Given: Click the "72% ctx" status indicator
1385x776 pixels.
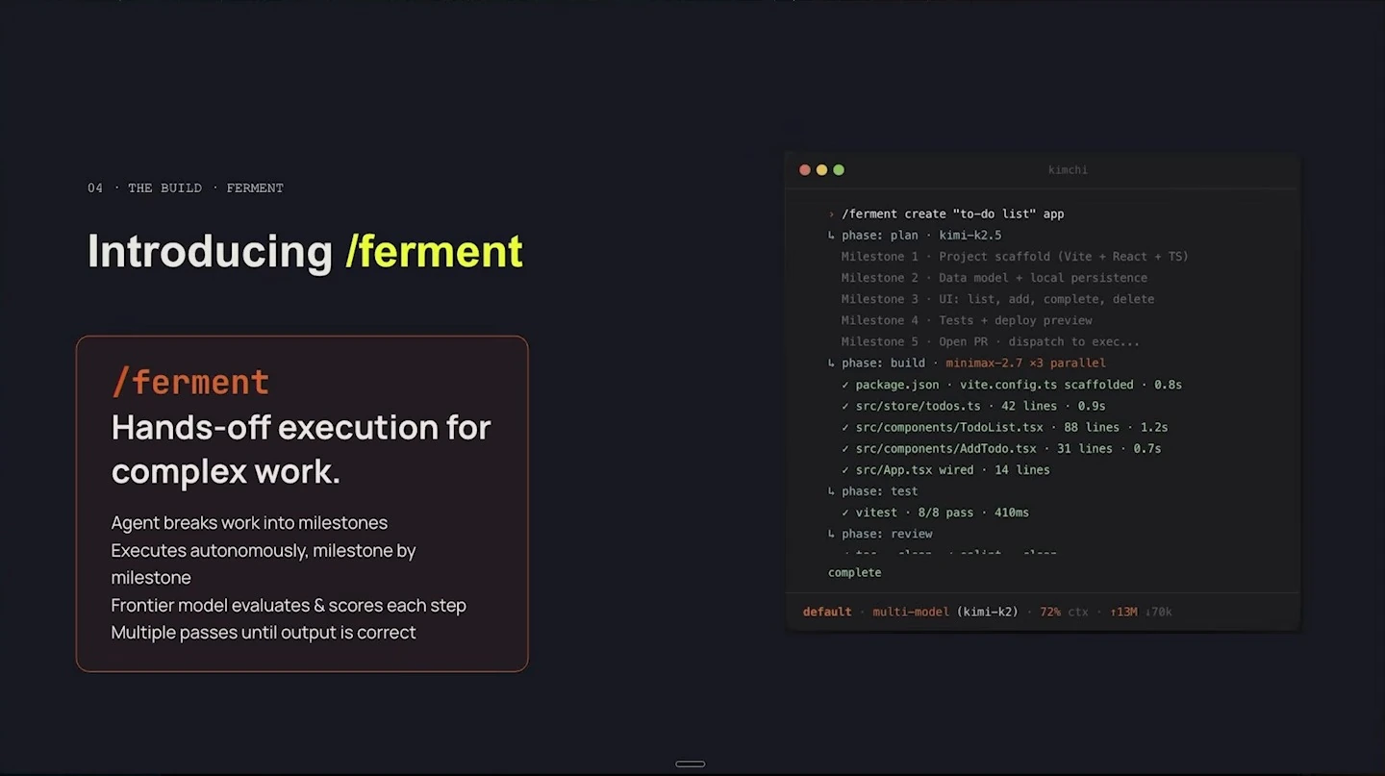Looking at the screenshot, I should click(x=1064, y=612).
